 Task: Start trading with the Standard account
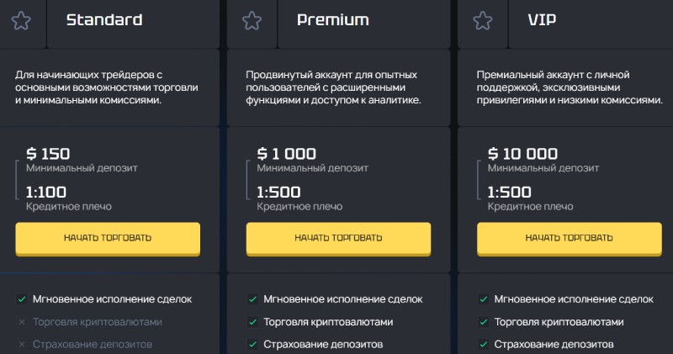108,238
